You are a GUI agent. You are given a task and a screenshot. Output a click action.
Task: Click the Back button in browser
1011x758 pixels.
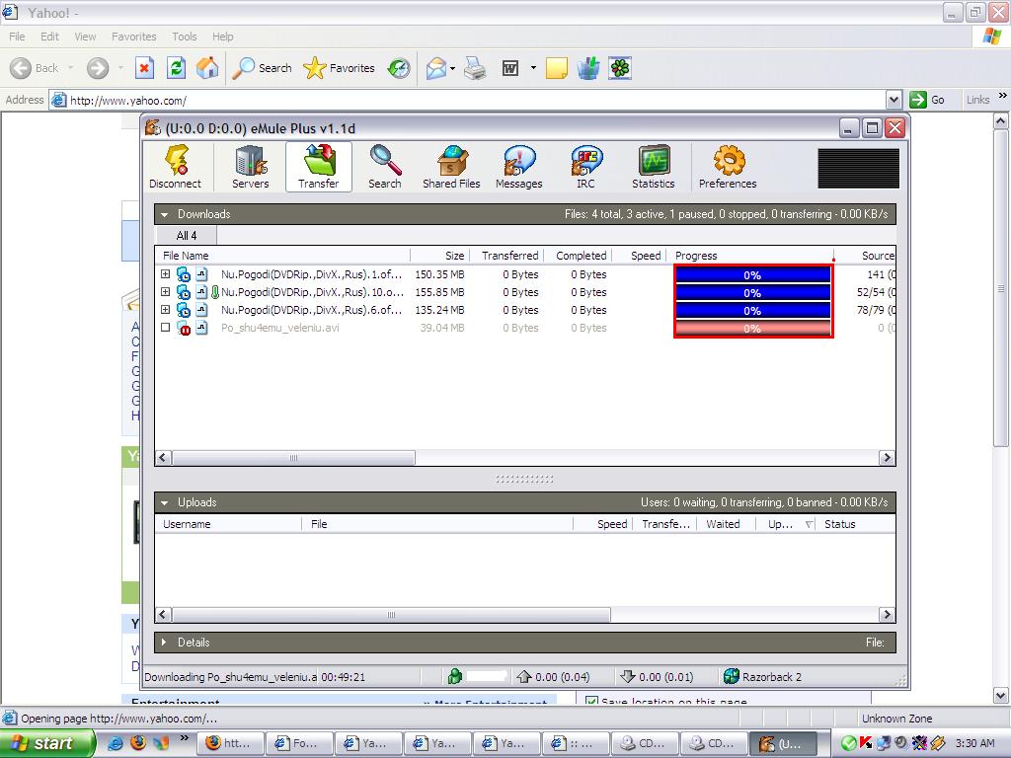[x=35, y=68]
